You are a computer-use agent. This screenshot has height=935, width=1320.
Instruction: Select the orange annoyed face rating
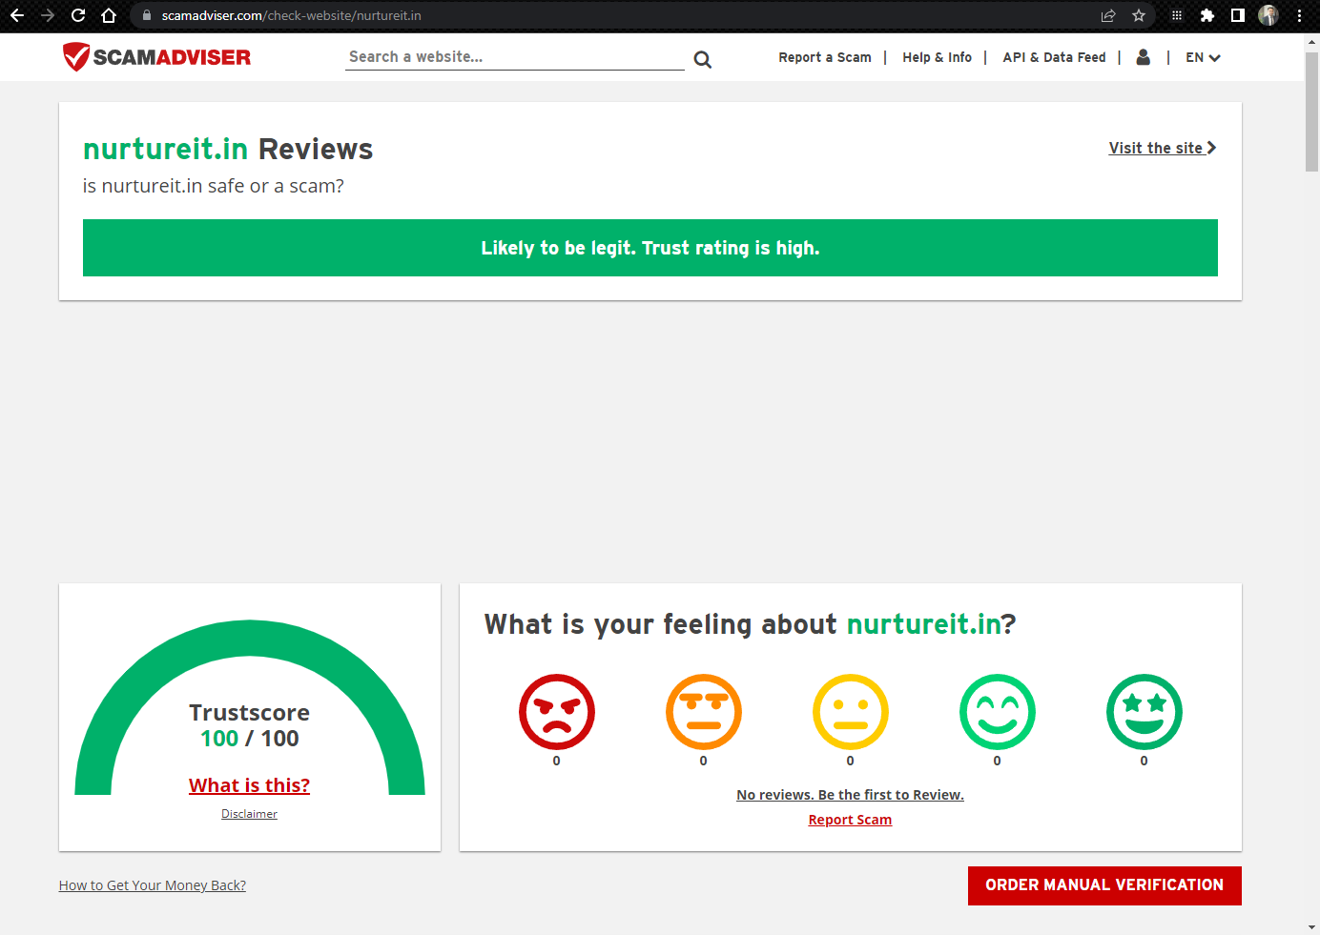[704, 712]
